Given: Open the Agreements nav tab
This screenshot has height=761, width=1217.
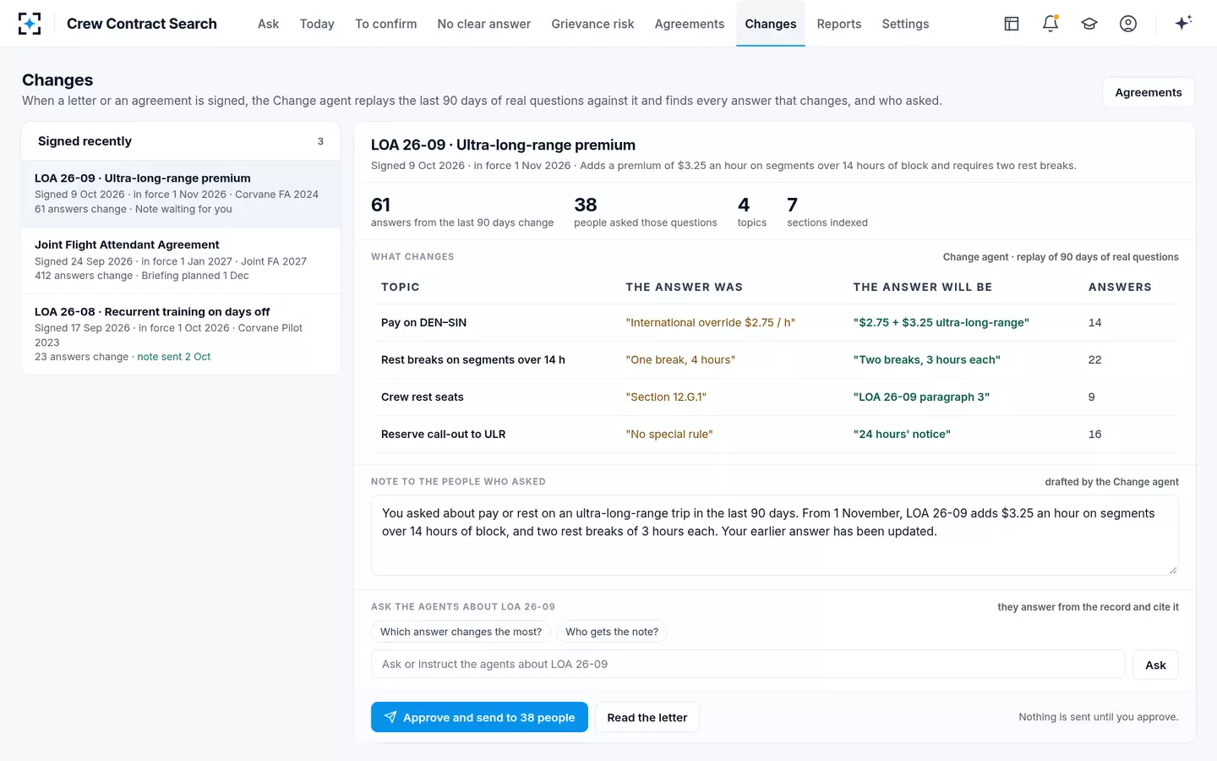Looking at the screenshot, I should [690, 24].
